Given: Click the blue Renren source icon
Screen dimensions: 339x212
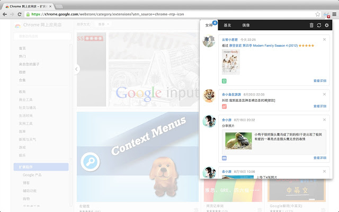Looking at the screenshot, I should (x=224, y=158).
